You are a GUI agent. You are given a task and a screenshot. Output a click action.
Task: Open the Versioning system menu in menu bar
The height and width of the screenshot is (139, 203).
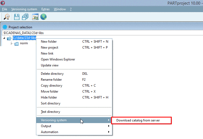24,9
